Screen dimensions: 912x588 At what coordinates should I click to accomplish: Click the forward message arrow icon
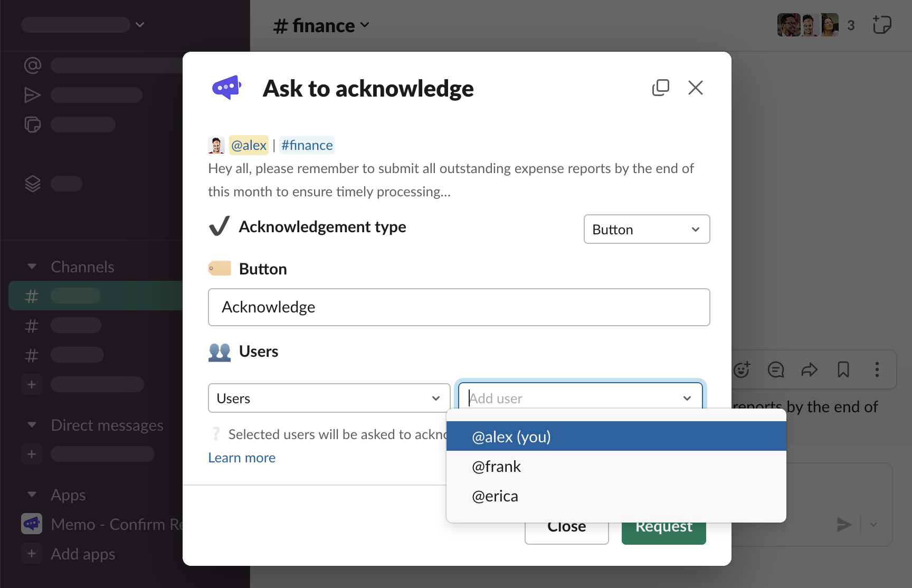click(809, 369)
